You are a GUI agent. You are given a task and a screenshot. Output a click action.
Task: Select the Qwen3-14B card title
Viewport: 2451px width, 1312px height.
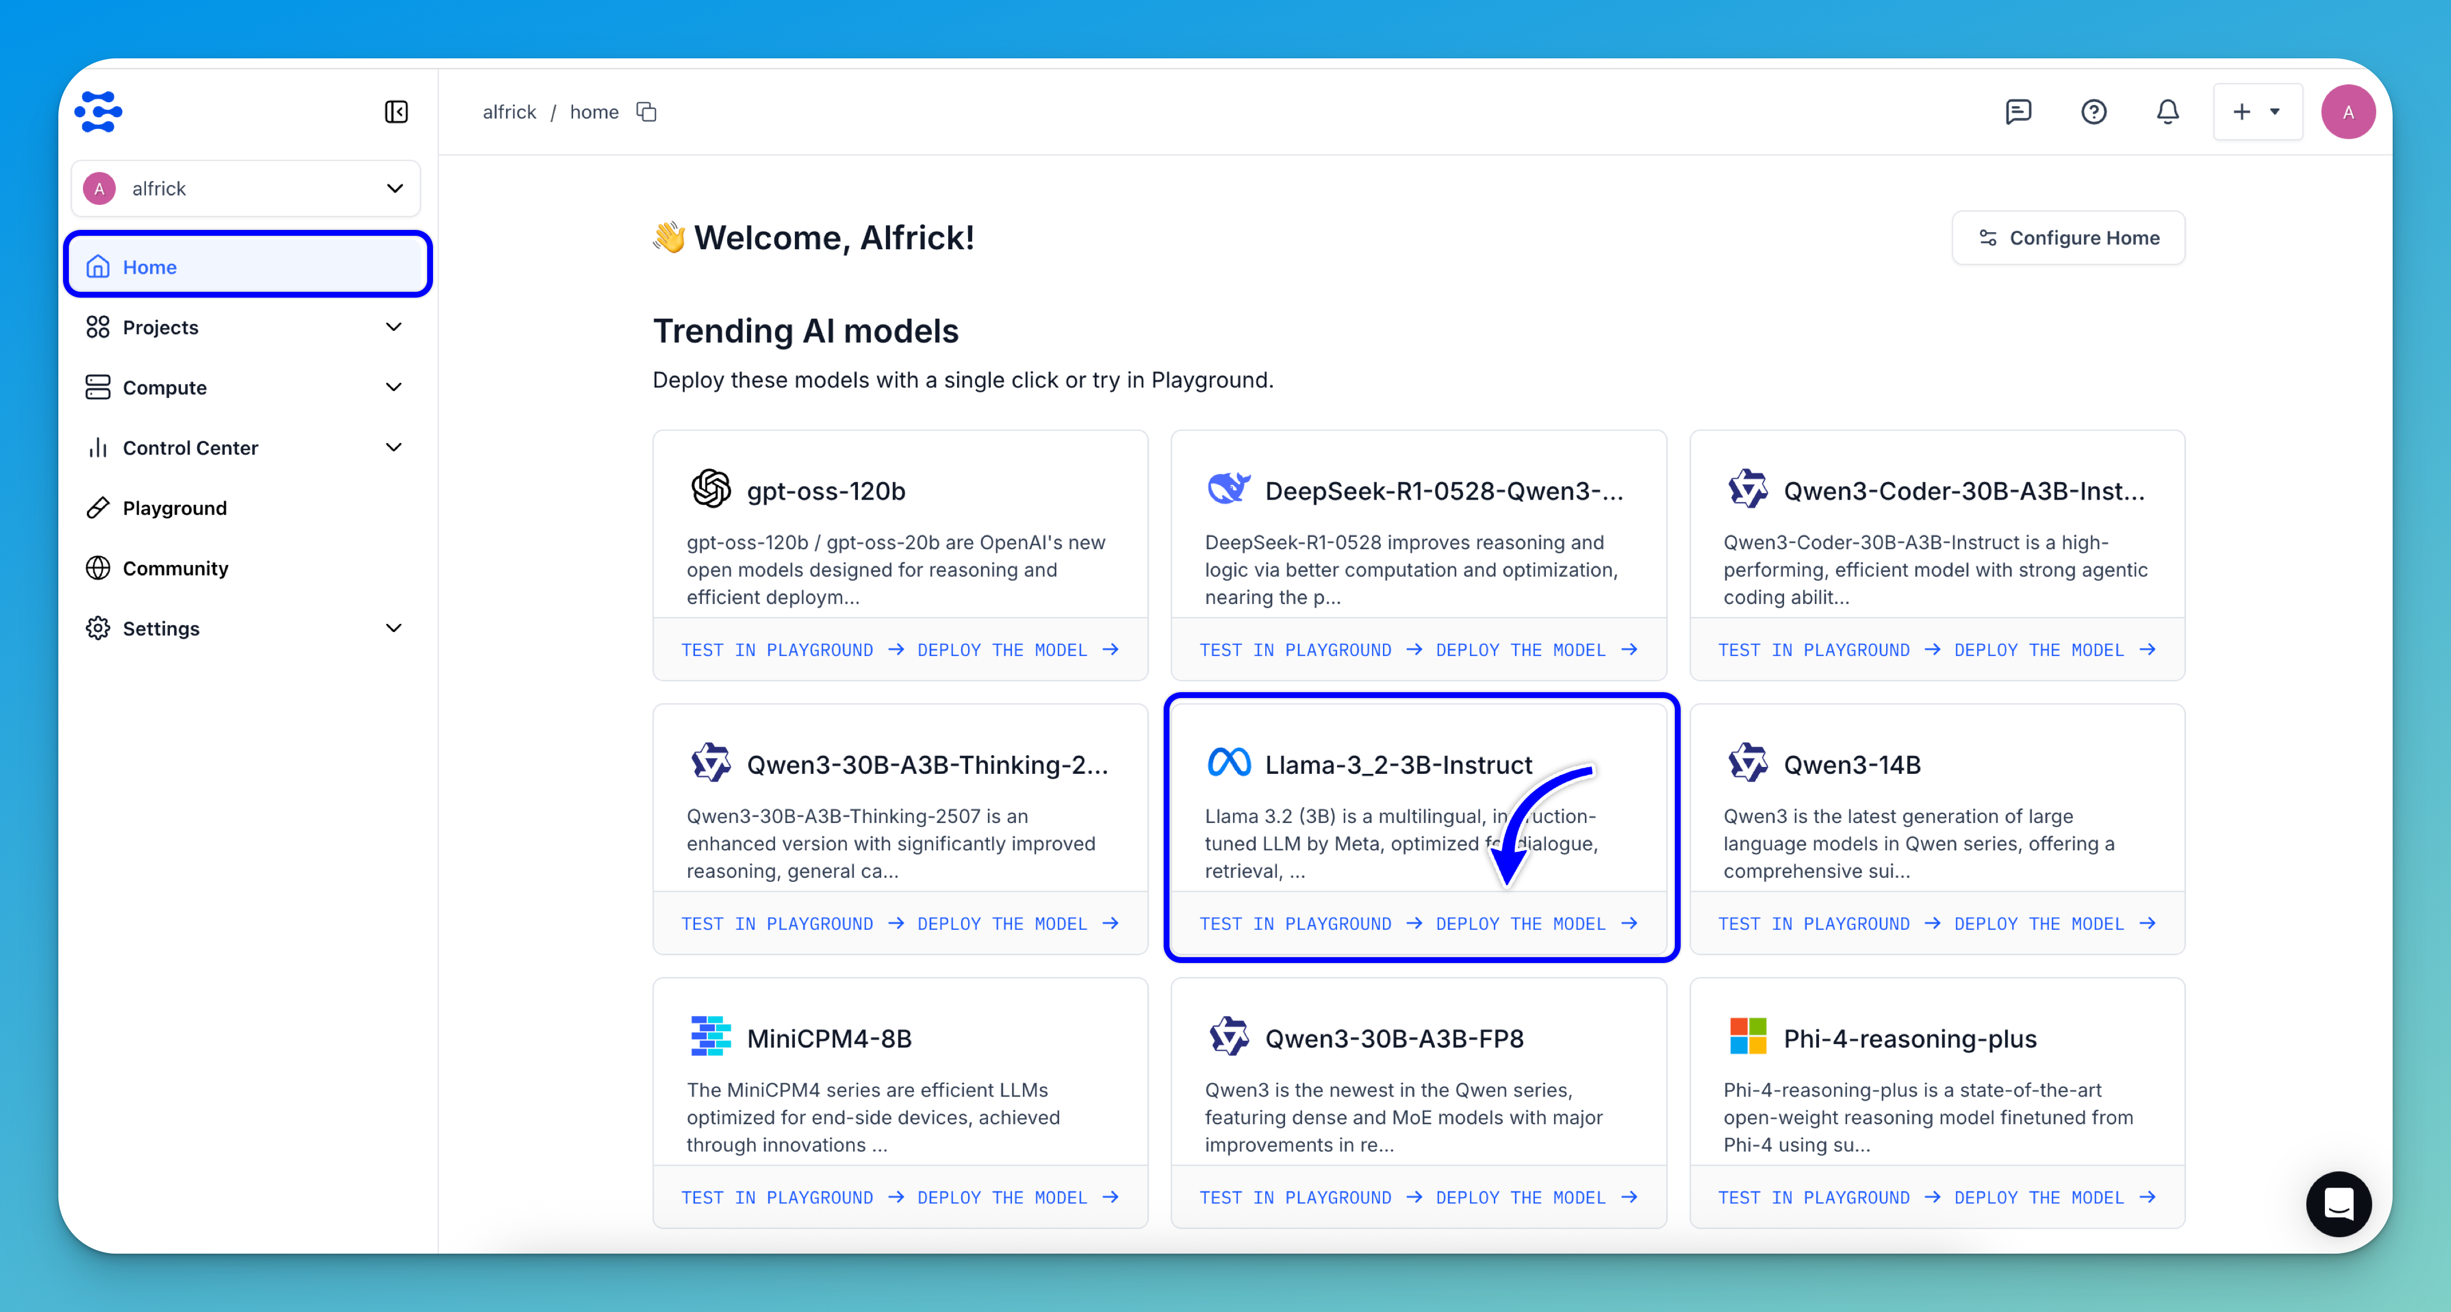1852,764
